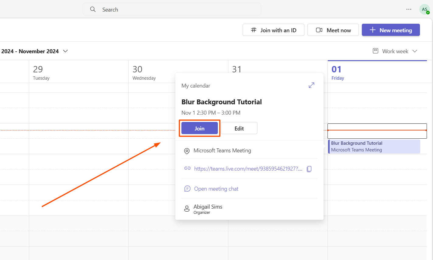Select the Blur Background Tutorial calendar event

point(374,147)
